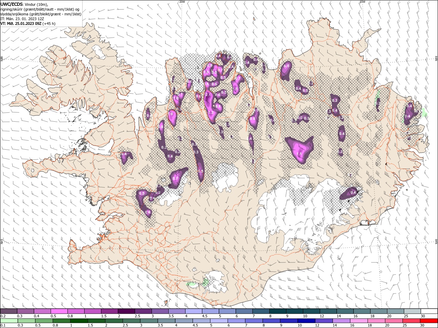Viewport: 438px width, 328px height.
Task: Select the 'IT: Mán. 23. 01. 2023 12Z' line
Action: [x=22, y=19]
